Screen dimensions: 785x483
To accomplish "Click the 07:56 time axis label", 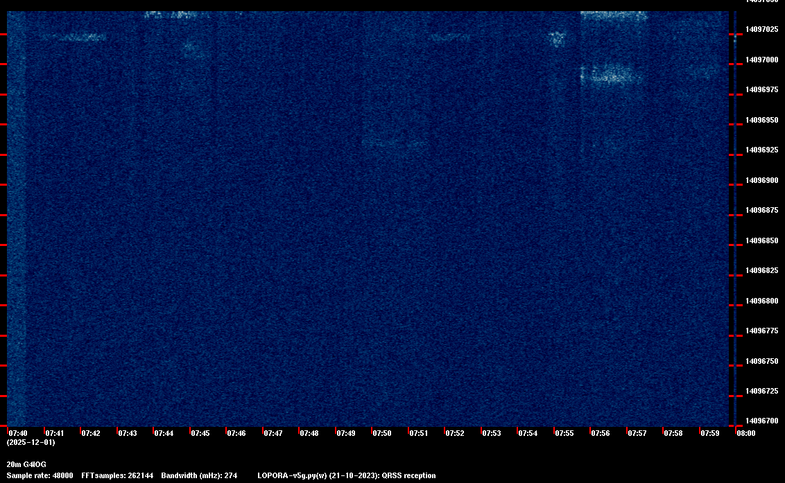I will point(601,433).
